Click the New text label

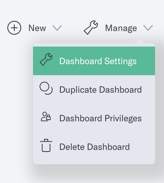coord(37,28)
